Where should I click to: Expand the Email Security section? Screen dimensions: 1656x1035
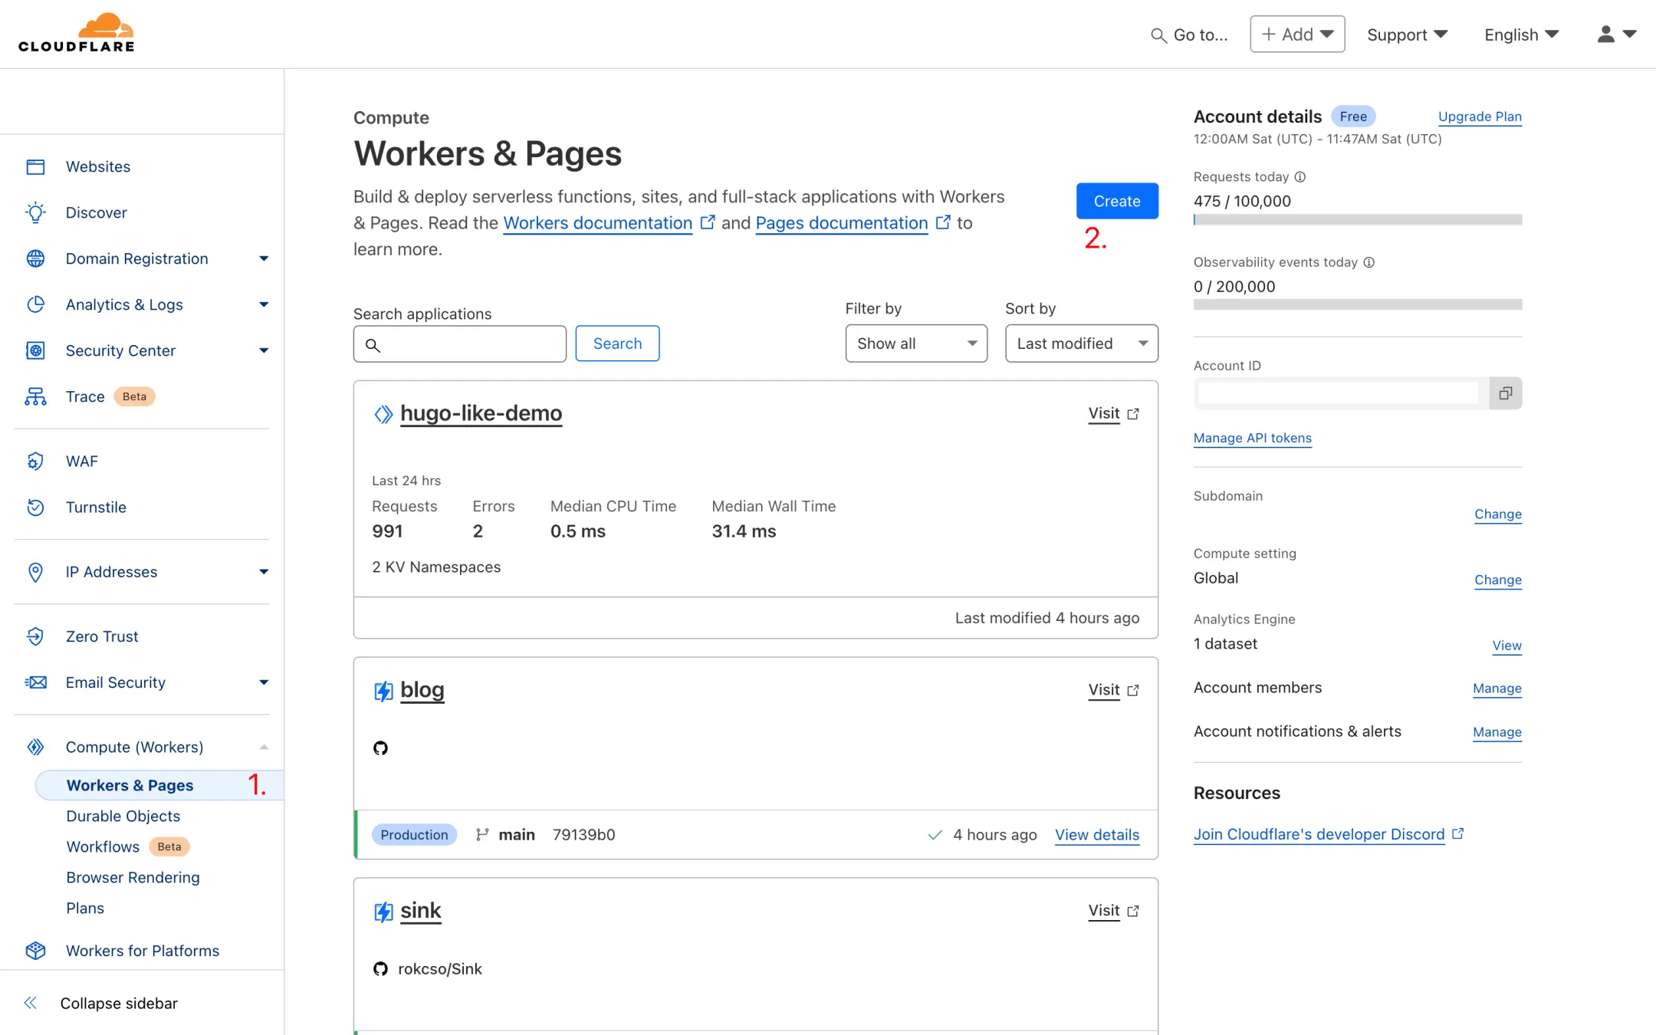pyautogui.click(x=264, y=682)
